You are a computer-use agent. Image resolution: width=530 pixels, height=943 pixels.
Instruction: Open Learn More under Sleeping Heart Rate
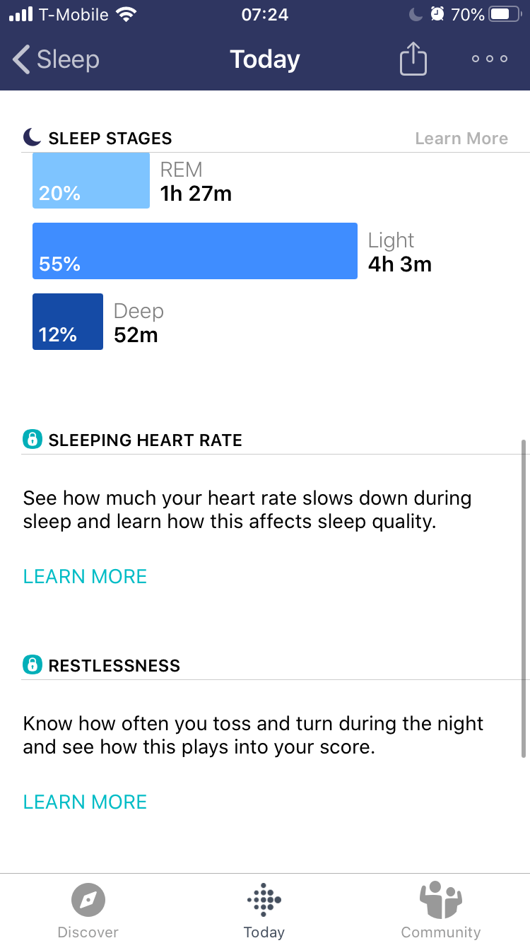[85, 576]
